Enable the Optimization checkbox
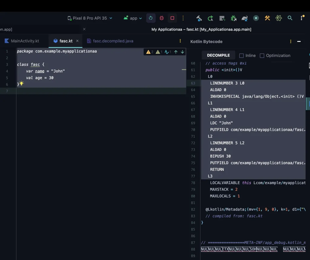 [x=262, y=56]
